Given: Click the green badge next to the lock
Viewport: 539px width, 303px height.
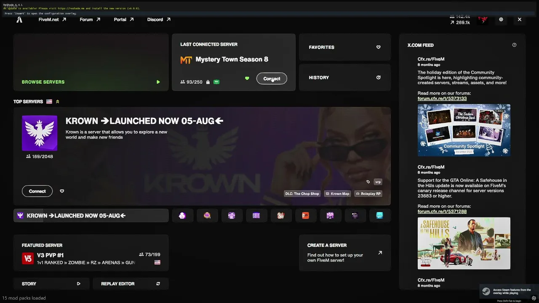Looking at the screenshot, I should click(216, 82).
